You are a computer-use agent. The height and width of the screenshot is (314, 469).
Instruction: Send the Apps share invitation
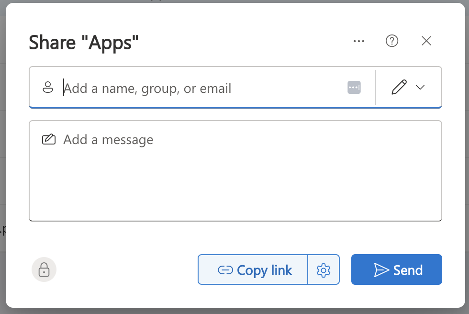pyautogui.click(x=396, y=269)
